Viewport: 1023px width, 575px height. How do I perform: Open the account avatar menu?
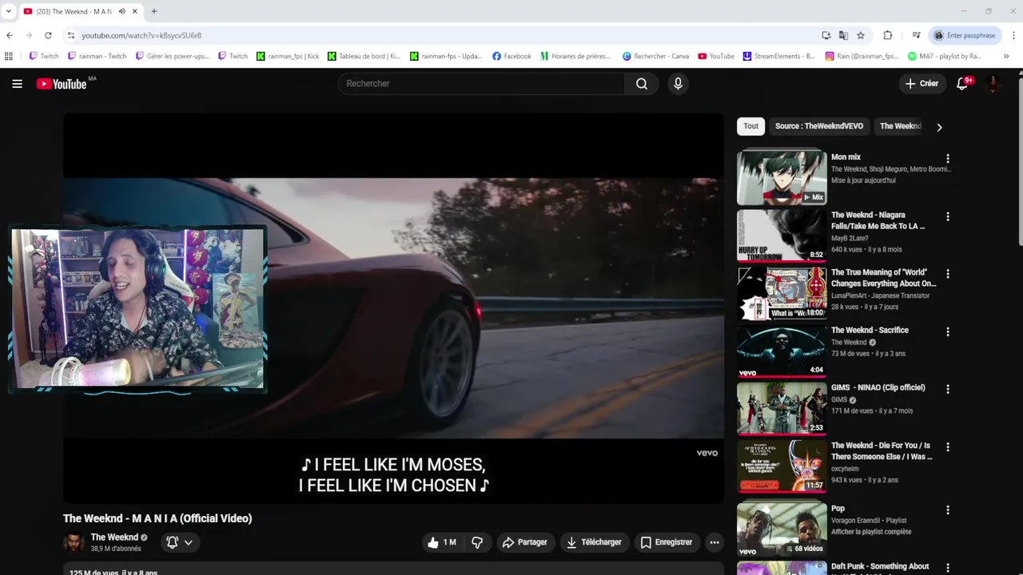[x=994, y=84]
